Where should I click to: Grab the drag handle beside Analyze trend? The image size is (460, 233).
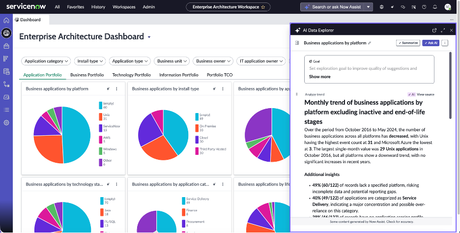click(297, 94)
